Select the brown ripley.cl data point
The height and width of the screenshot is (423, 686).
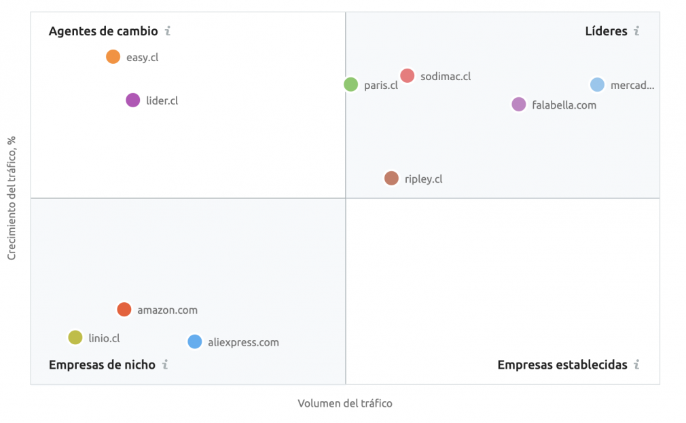point(391,179)
